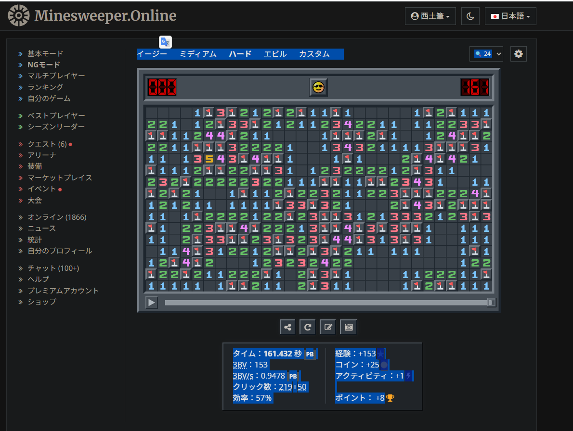
Task: Click the 3BV stat label
Action: click(240, 365)
